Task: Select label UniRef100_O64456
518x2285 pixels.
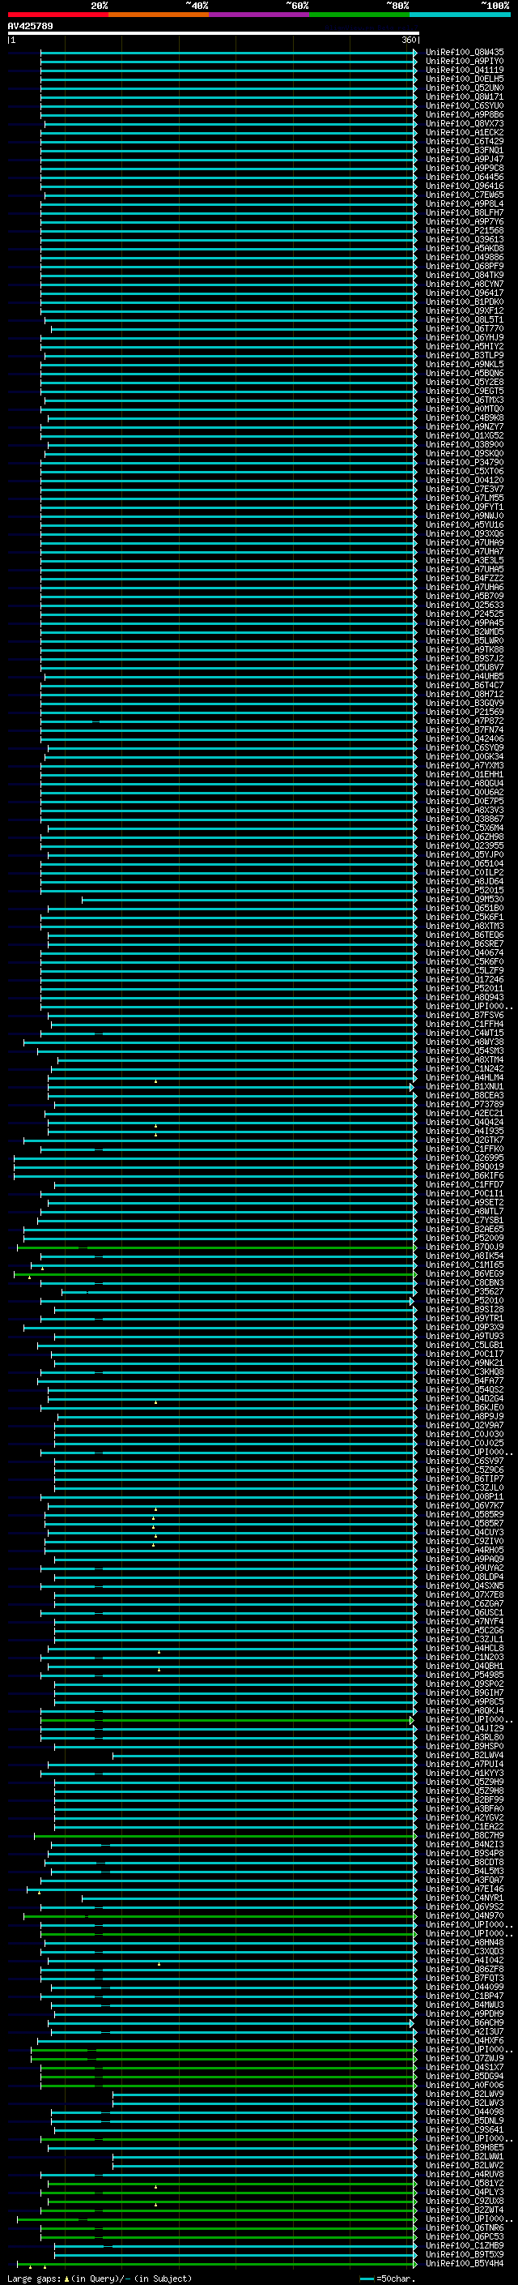Action: (464, 178)
